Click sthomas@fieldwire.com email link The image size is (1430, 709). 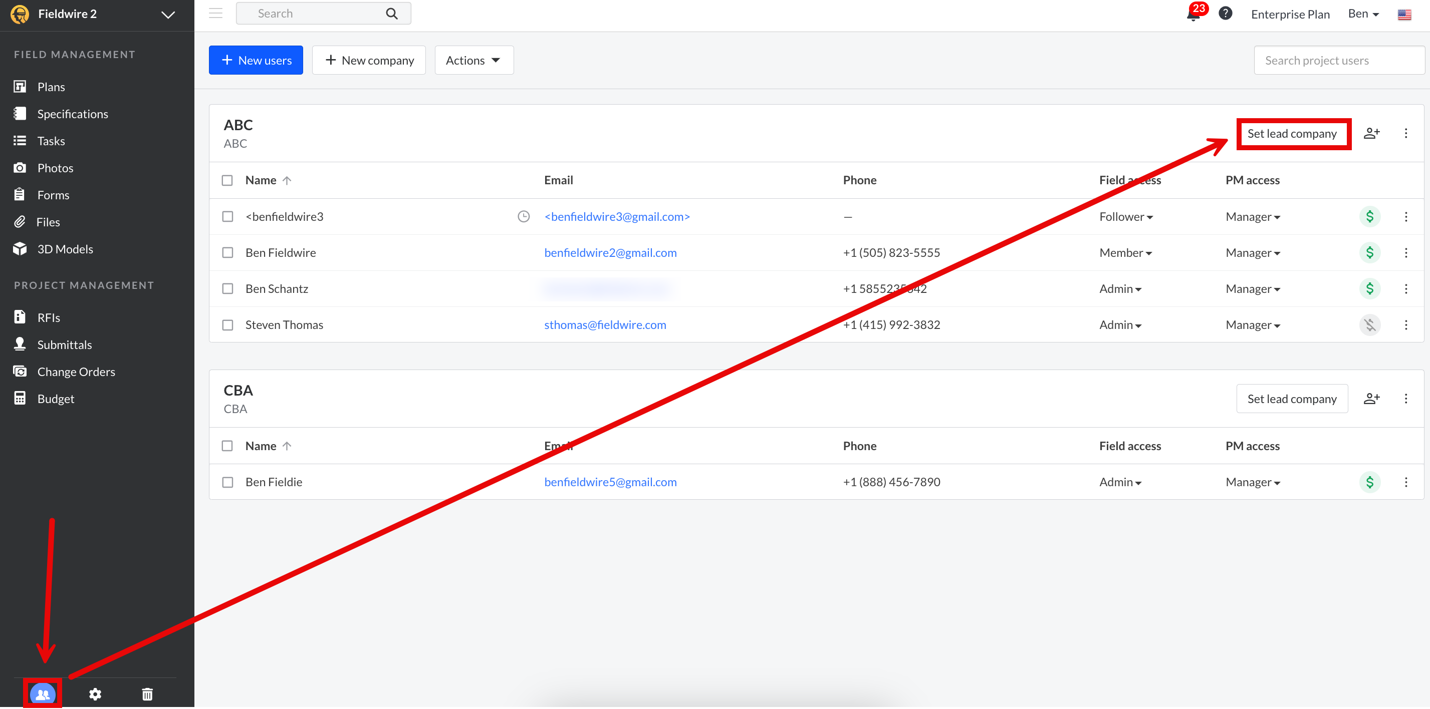pos(605,325)
